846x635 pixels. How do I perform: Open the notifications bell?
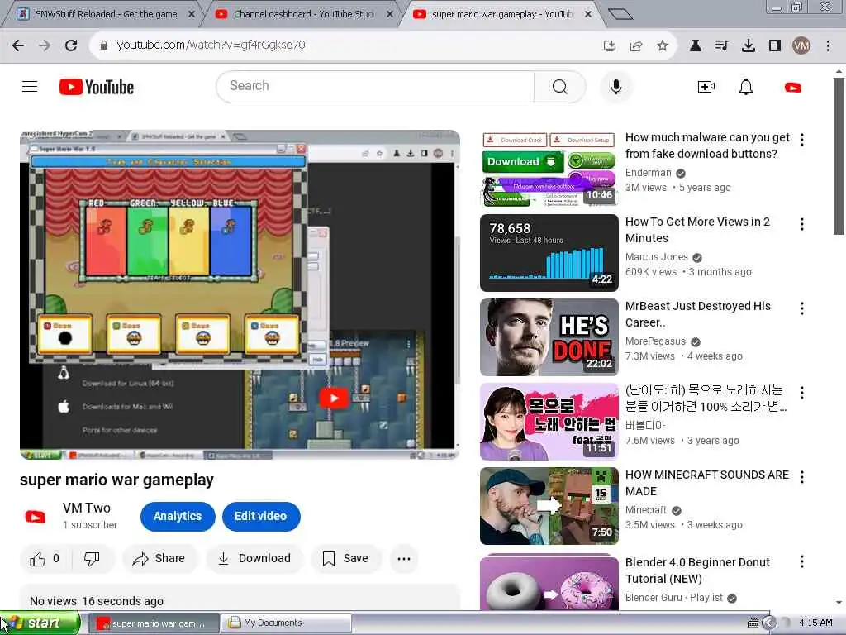click(x=746, y=87)
